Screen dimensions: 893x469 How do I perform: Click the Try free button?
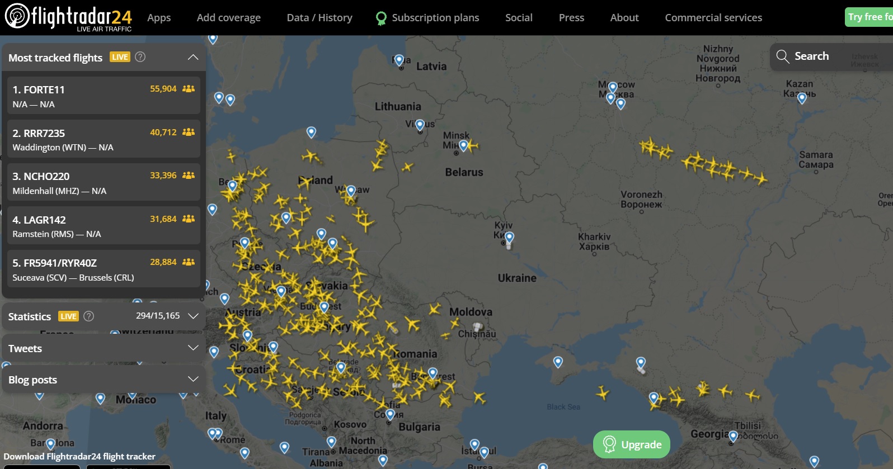coord(869,17)
